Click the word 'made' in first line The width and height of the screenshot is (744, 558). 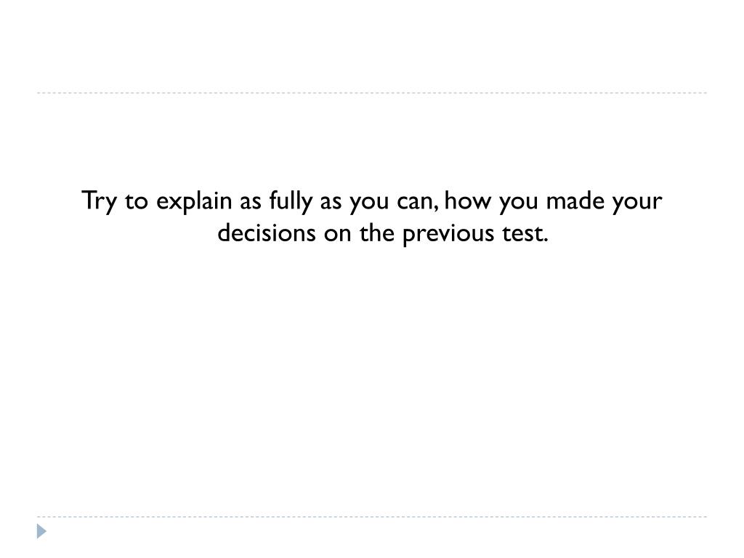[575, 201]
